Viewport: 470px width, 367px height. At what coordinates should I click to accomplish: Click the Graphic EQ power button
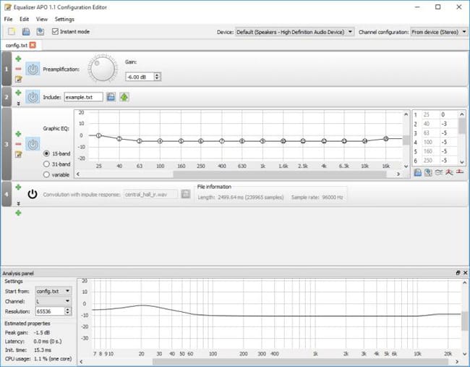(33, 144)
